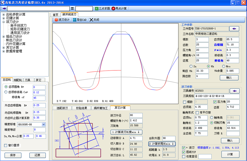Click arrow button next to 工件图号
This screenshot has width=247, height=161.
234,29
